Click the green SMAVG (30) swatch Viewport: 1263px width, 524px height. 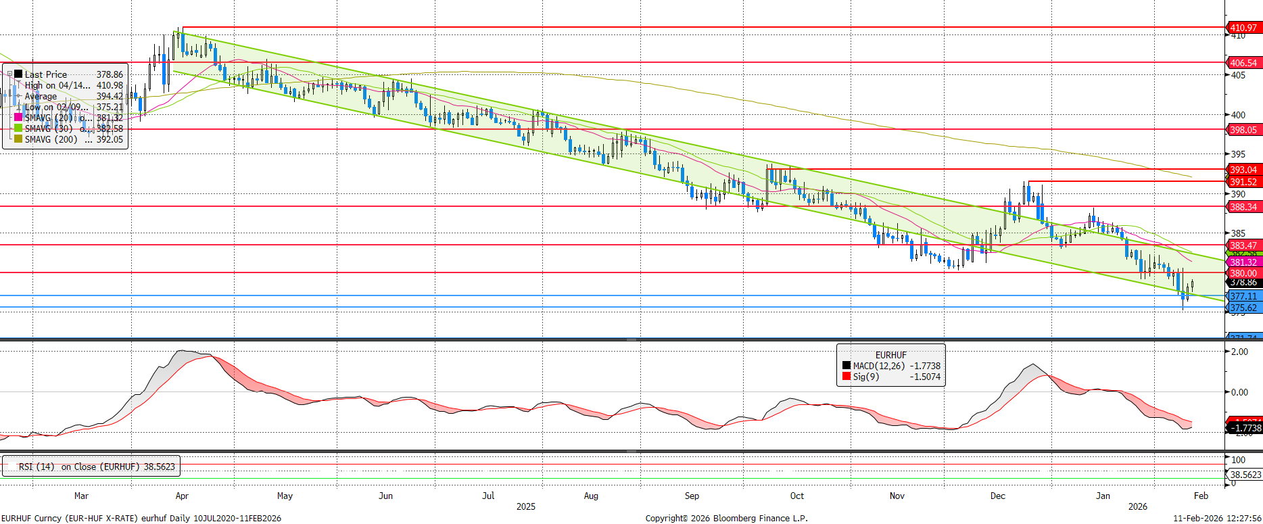(18, 128)
